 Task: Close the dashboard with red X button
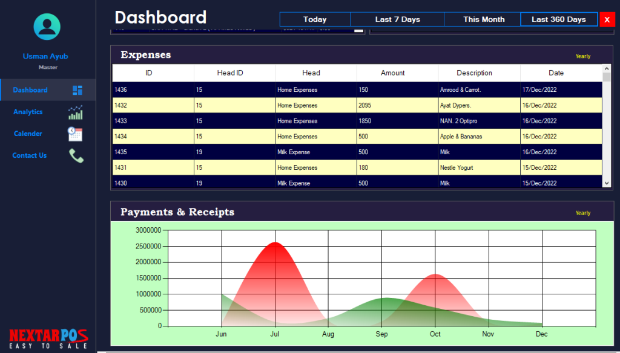click(x=607, y=20)
